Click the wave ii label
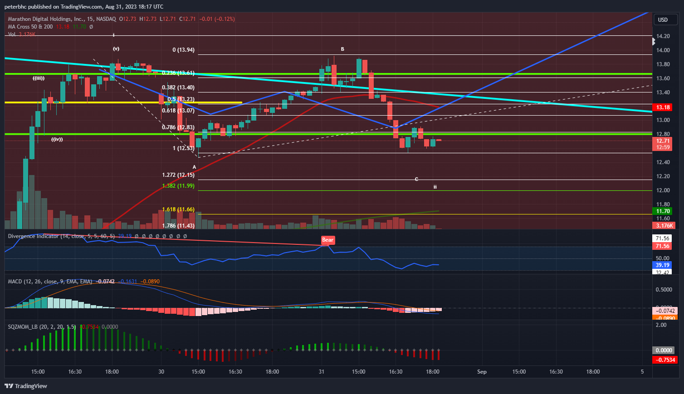 click(x=435, y=186)
